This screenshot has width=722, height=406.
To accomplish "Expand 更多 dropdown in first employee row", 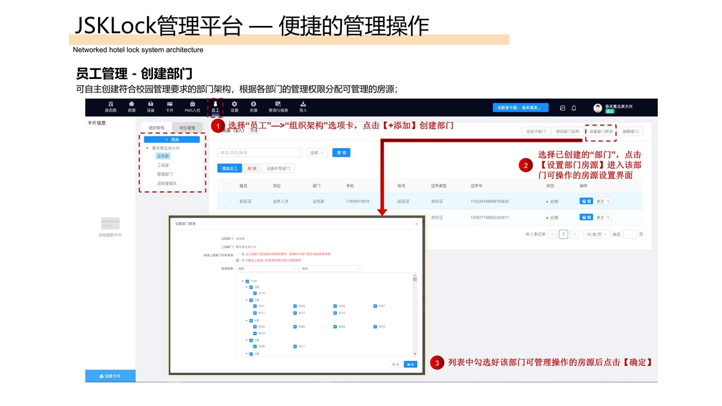I will click(604, 201).
